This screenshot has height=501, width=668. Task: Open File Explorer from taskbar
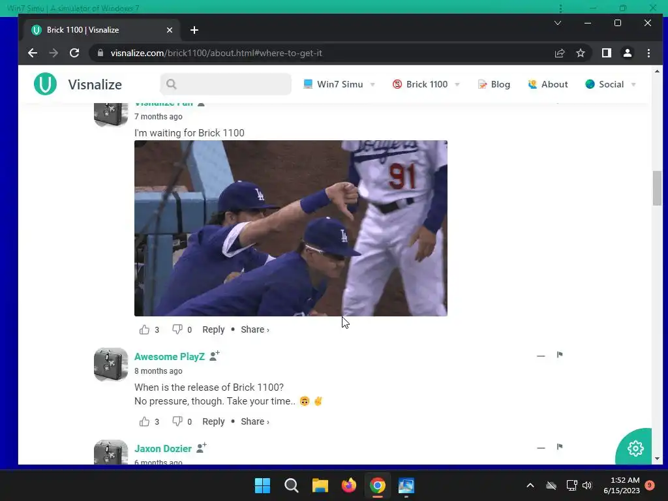coord(320,485)
